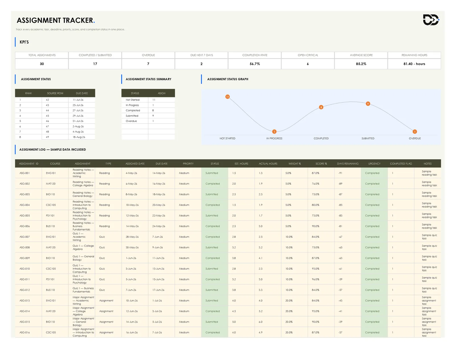456x352 pixels.
Task: Select the ASG-004 assignment ID cell
Action: (x=28, y=205)
